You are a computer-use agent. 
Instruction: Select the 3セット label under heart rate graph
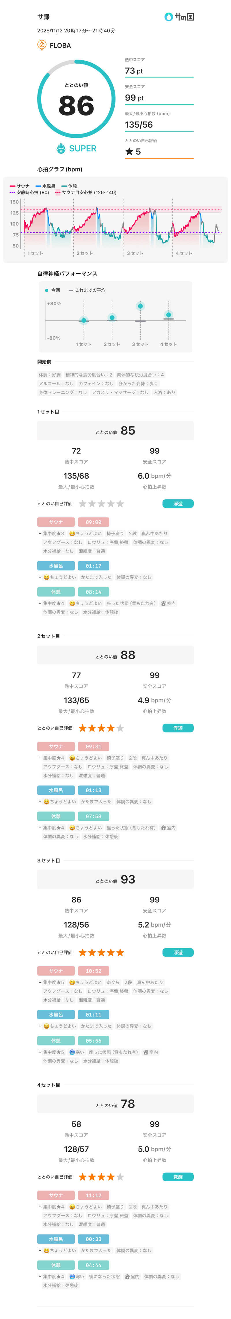(135, 253)
